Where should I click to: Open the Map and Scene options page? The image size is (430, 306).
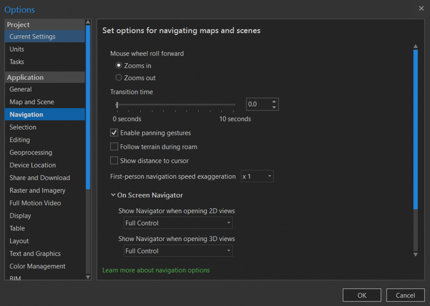click(32, 102)
